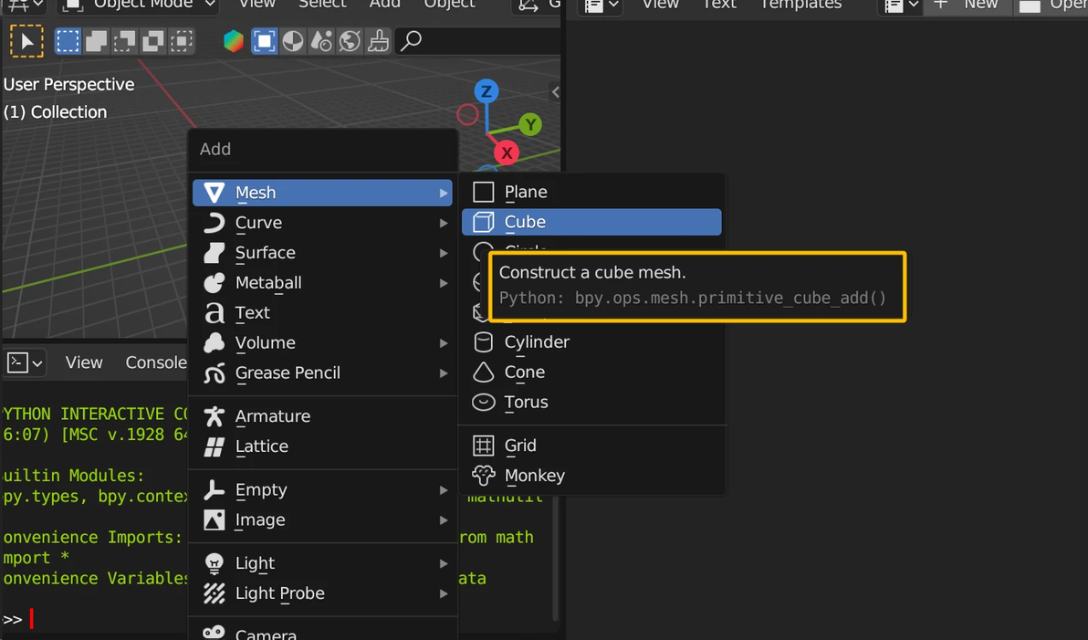Pick the Torus mesh icon
The height and width of the screenshot is (640, 1088).
point(483,403)
